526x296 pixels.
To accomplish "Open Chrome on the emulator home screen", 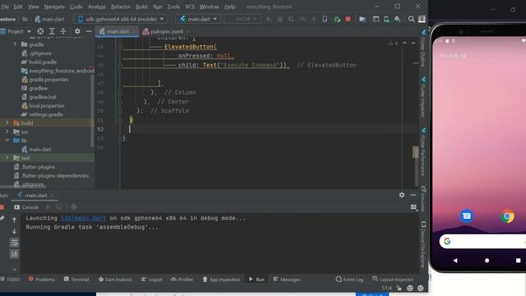I will point(507,216).
